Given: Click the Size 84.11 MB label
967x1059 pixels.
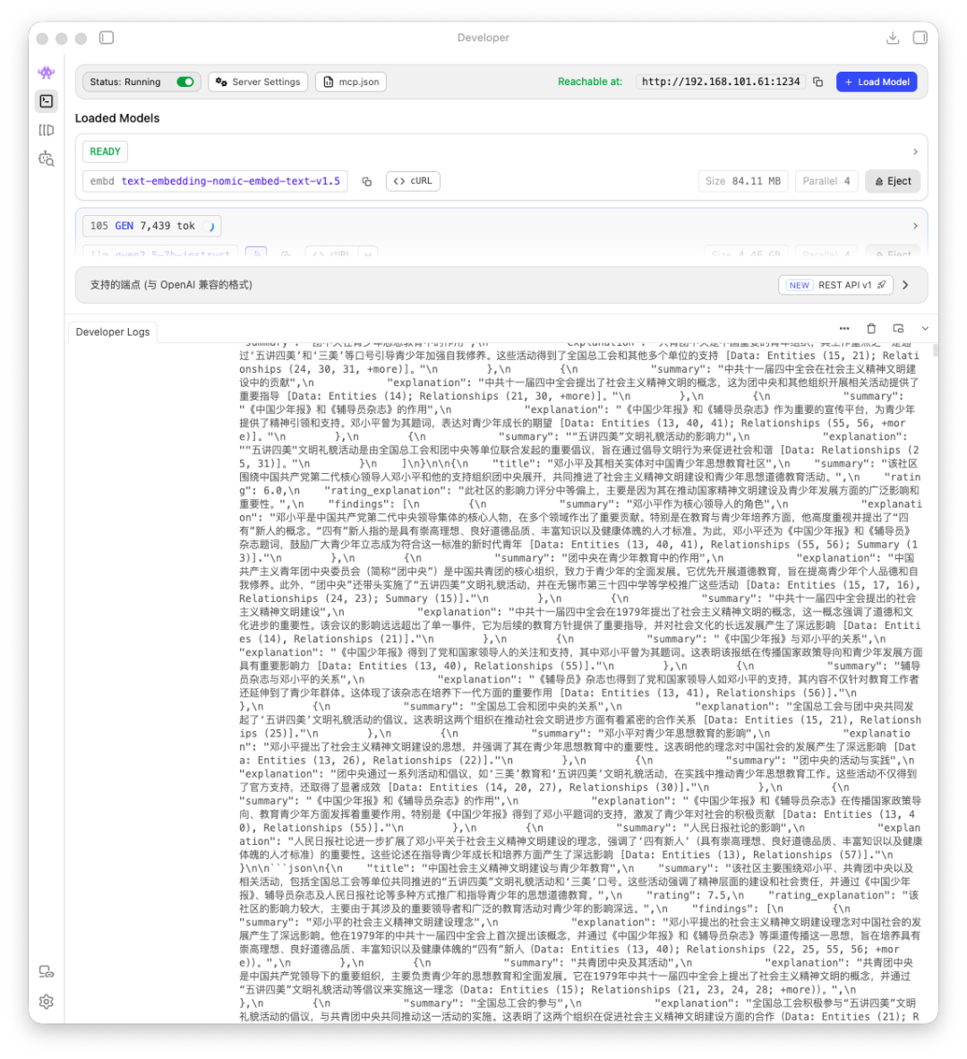Looking at the screenshot, I should click(743, 181).
